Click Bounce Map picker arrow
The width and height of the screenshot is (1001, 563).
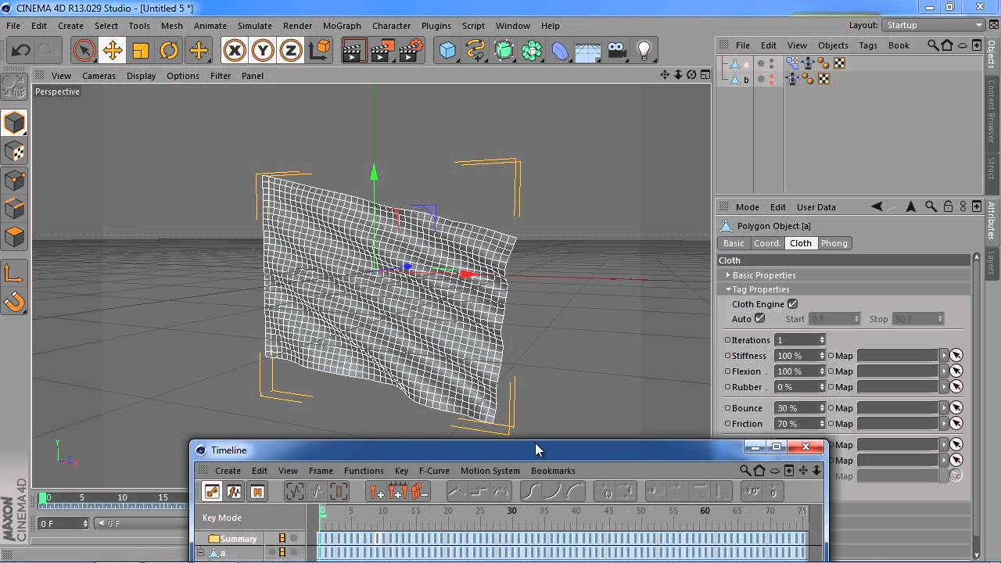coord(956,408)
